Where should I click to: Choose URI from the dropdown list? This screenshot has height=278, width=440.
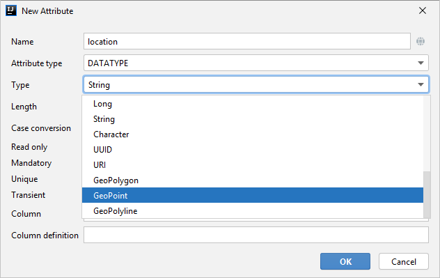(253, 165)
